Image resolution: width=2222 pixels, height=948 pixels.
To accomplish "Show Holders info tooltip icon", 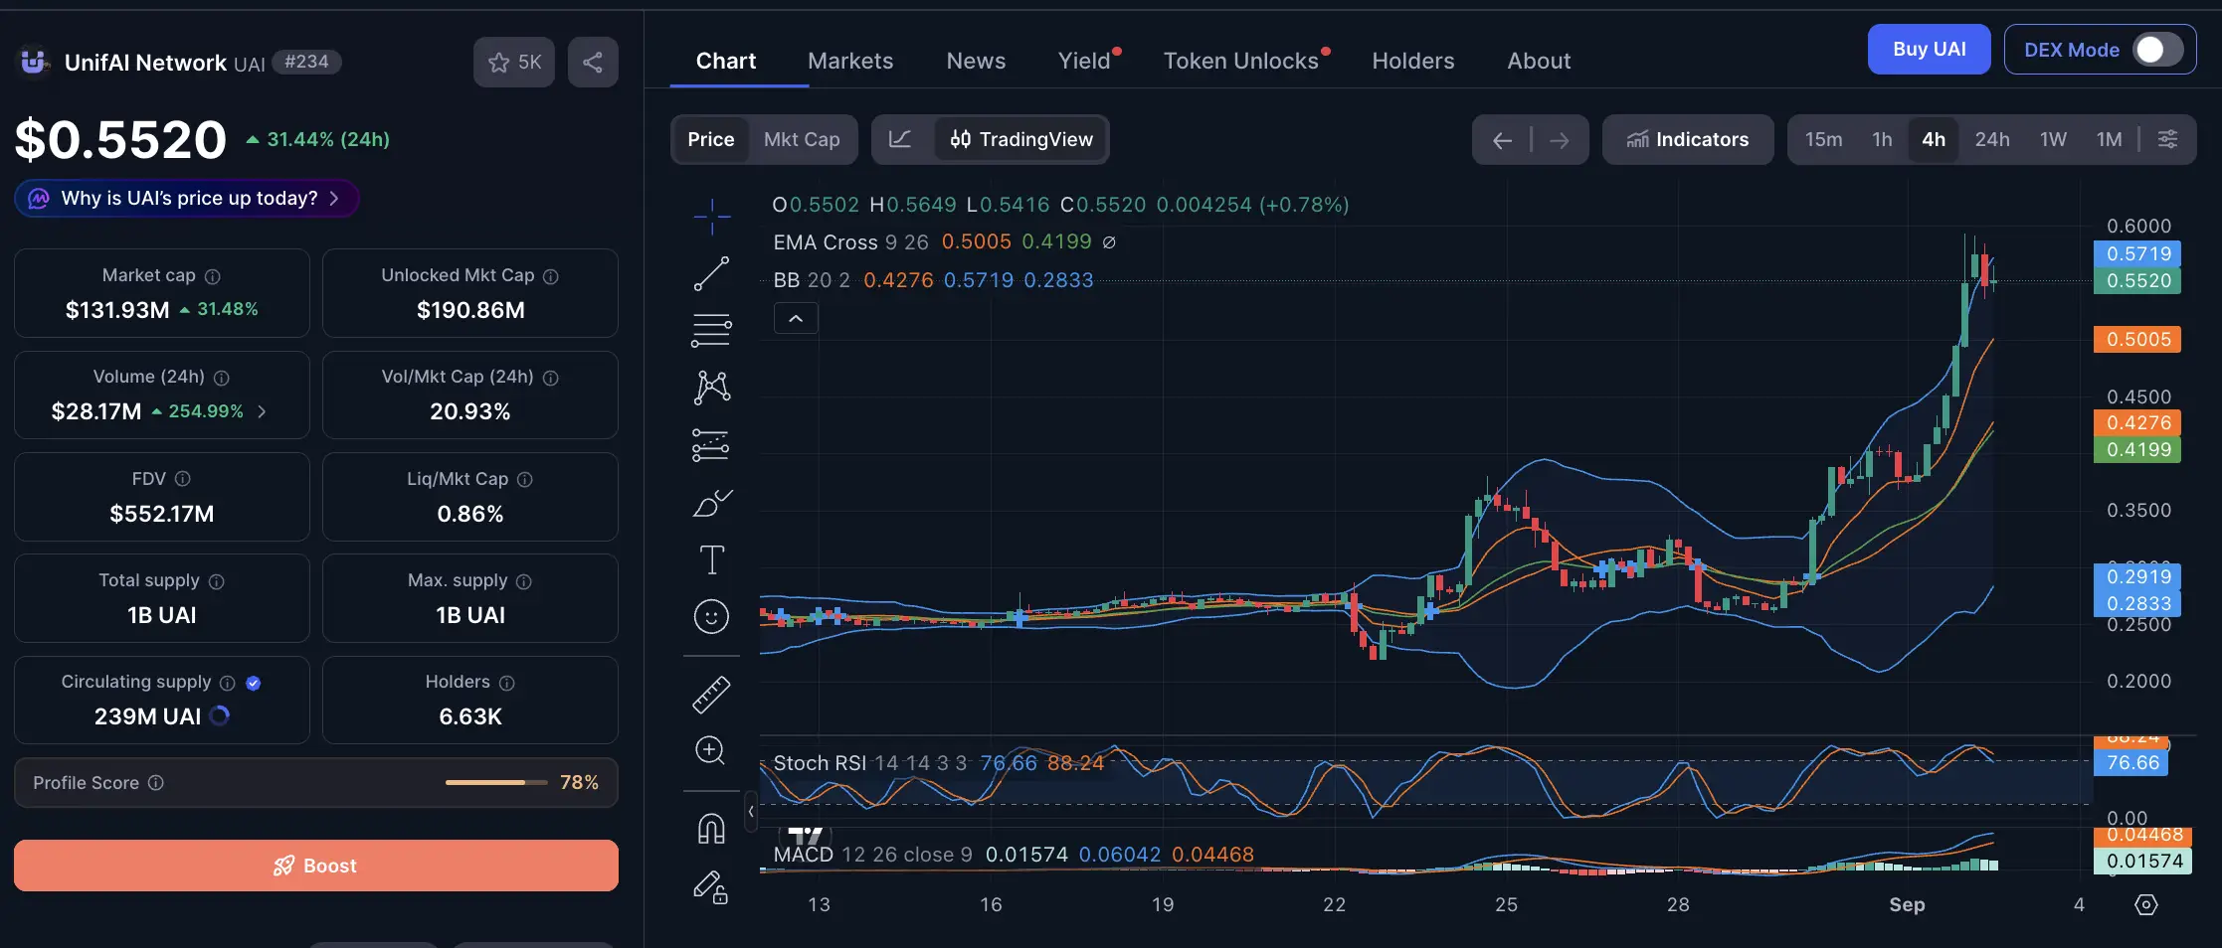I will 507,683.
